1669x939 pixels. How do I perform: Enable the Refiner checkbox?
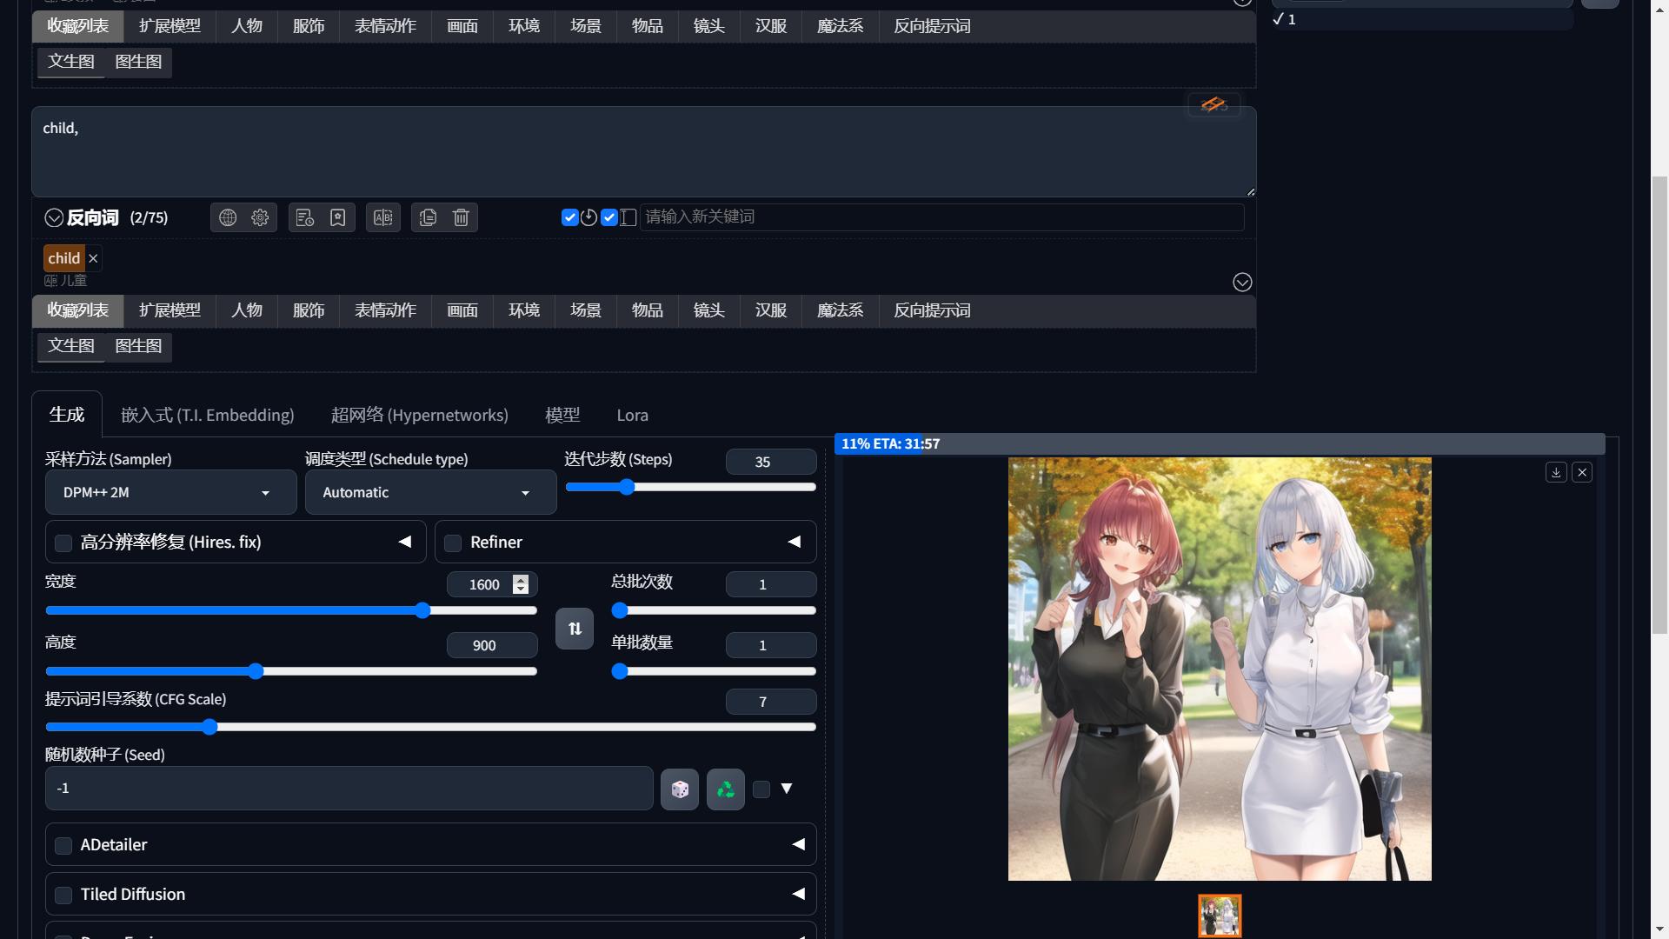point(453,543)
